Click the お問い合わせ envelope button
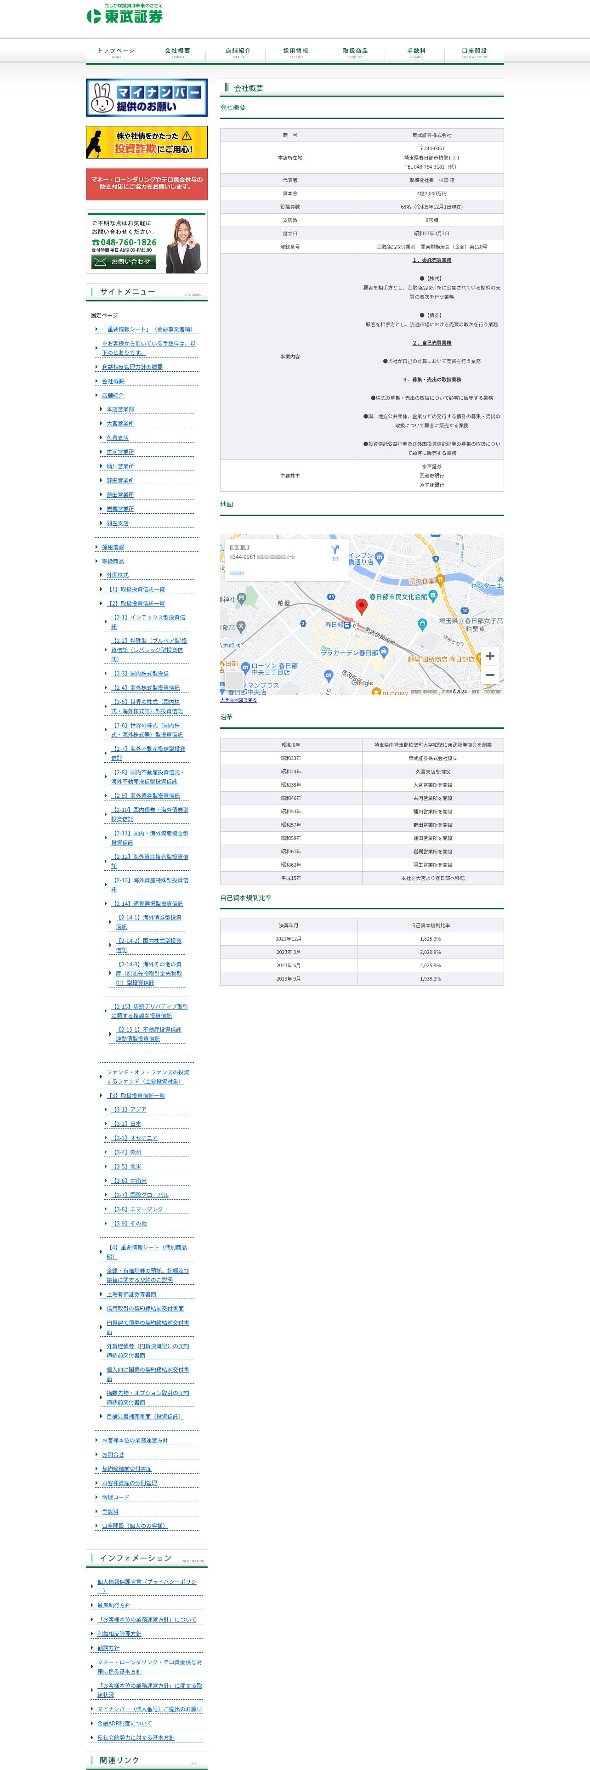 124,262
